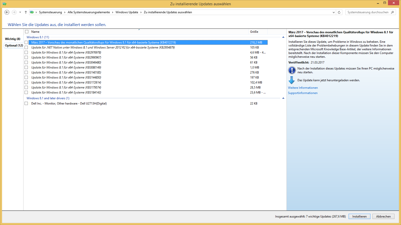Expand breadcrumb arrow after Systemsteuerung
Screen dimensions: 401x225
pos(65,12)
